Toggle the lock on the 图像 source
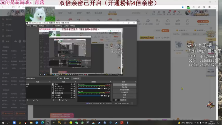Screen dimensions: 222x125 click(74, 84)
